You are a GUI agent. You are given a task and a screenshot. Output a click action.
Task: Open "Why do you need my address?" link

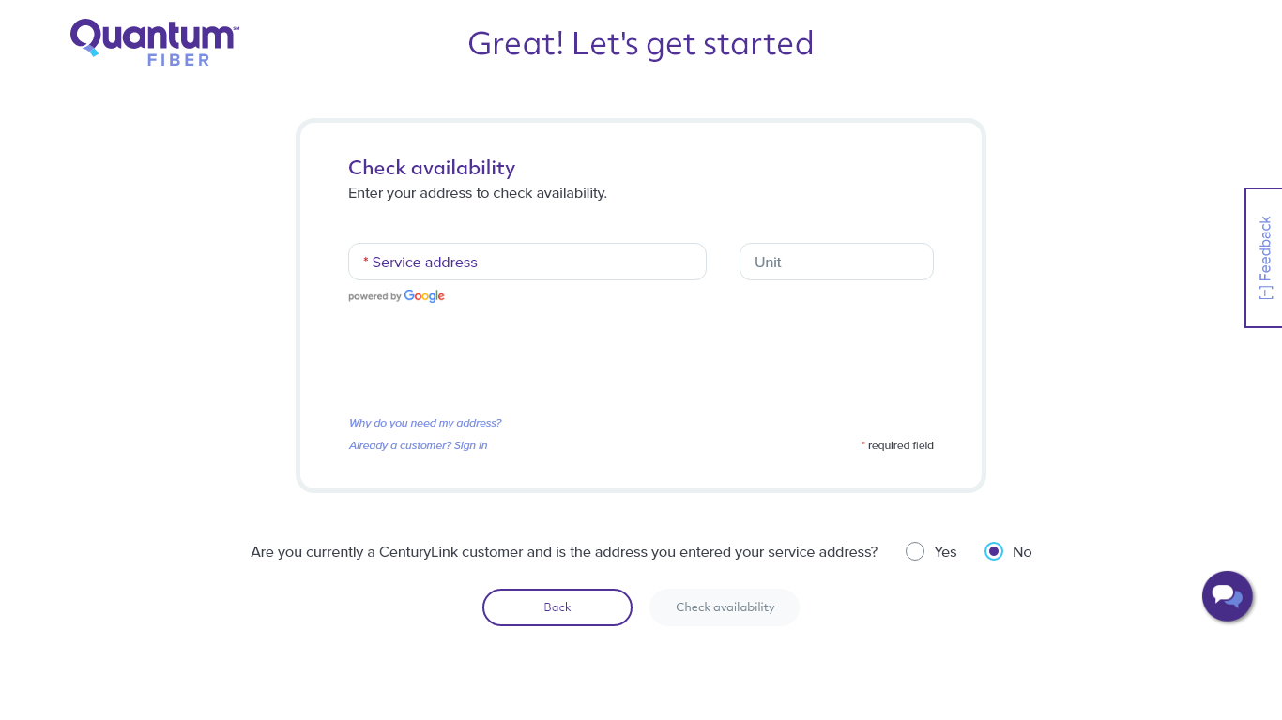pos(425,423)
